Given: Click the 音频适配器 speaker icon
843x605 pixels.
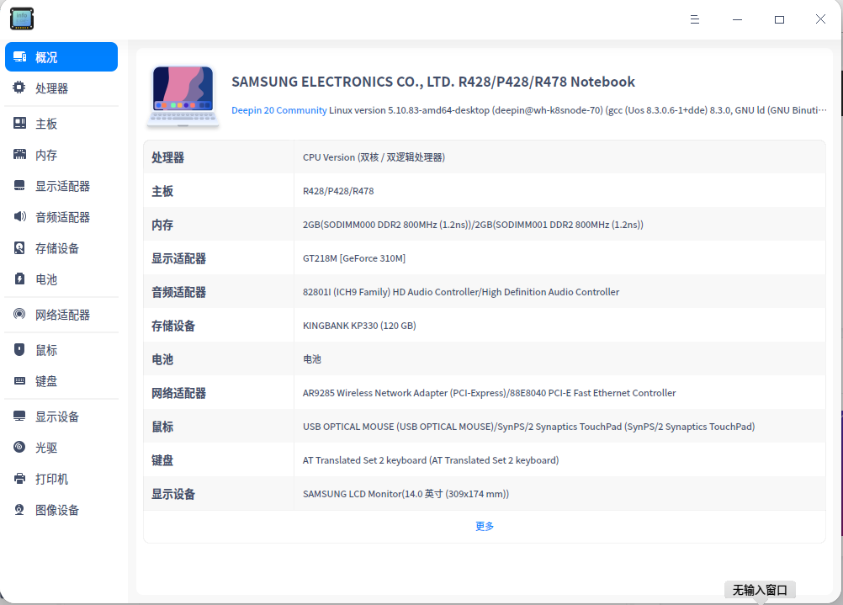Looking at the screenshot, I should click(x=19, y=217).
